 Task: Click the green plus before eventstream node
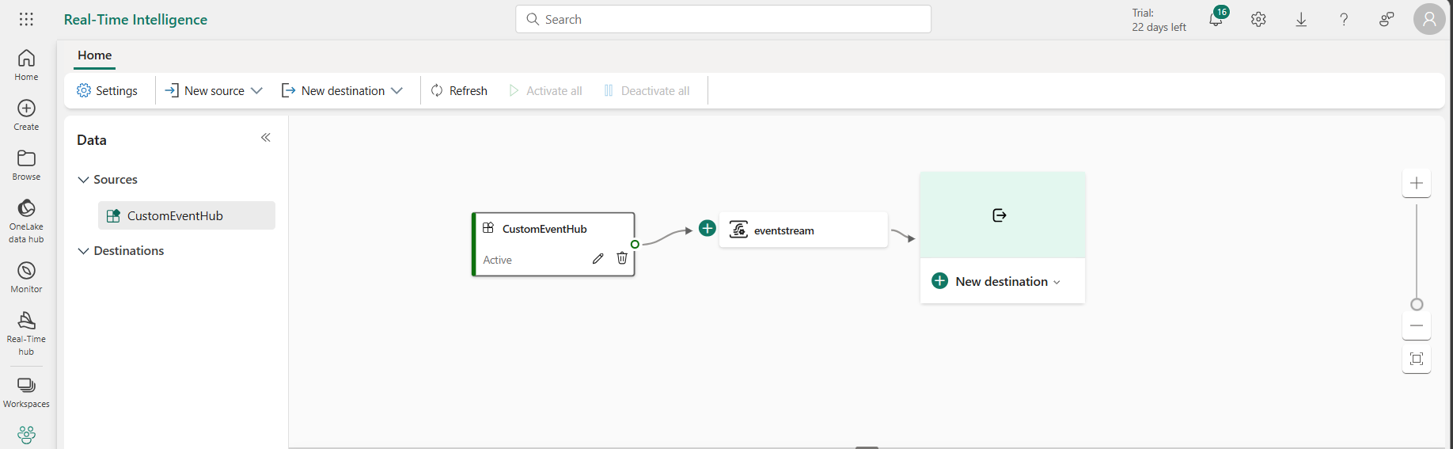tap(708, 229)
